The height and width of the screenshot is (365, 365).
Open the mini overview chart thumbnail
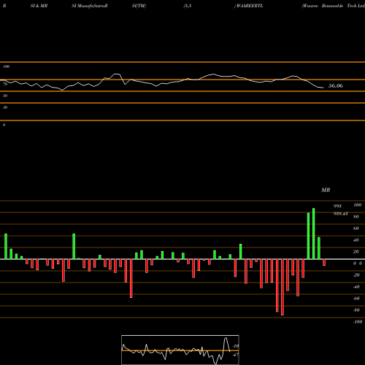point(180,350)
